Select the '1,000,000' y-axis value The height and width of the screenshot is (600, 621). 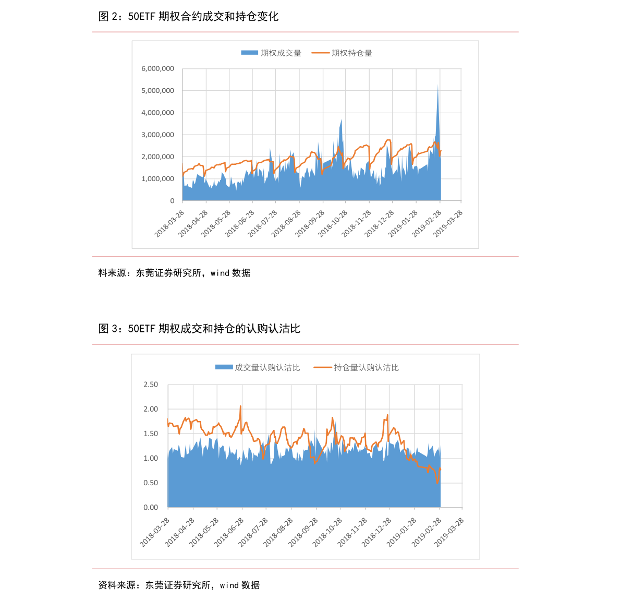click(157, 179)
